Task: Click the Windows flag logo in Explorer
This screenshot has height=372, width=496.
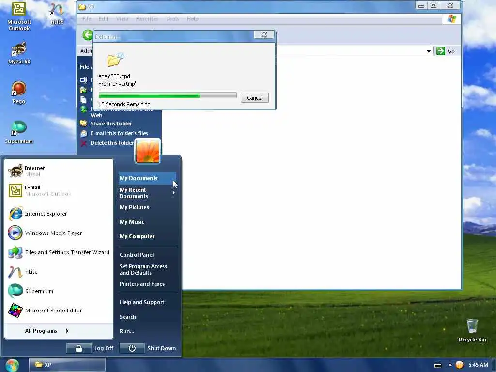Action: 452,19
